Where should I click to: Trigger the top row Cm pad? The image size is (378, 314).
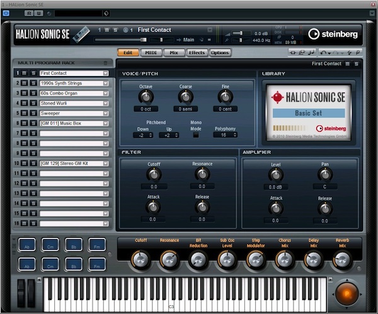click(x=50, y=245)
